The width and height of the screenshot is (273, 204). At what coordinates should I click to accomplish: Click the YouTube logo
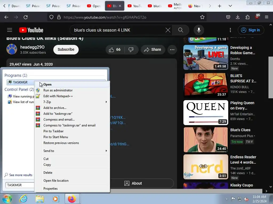[31, 30]
